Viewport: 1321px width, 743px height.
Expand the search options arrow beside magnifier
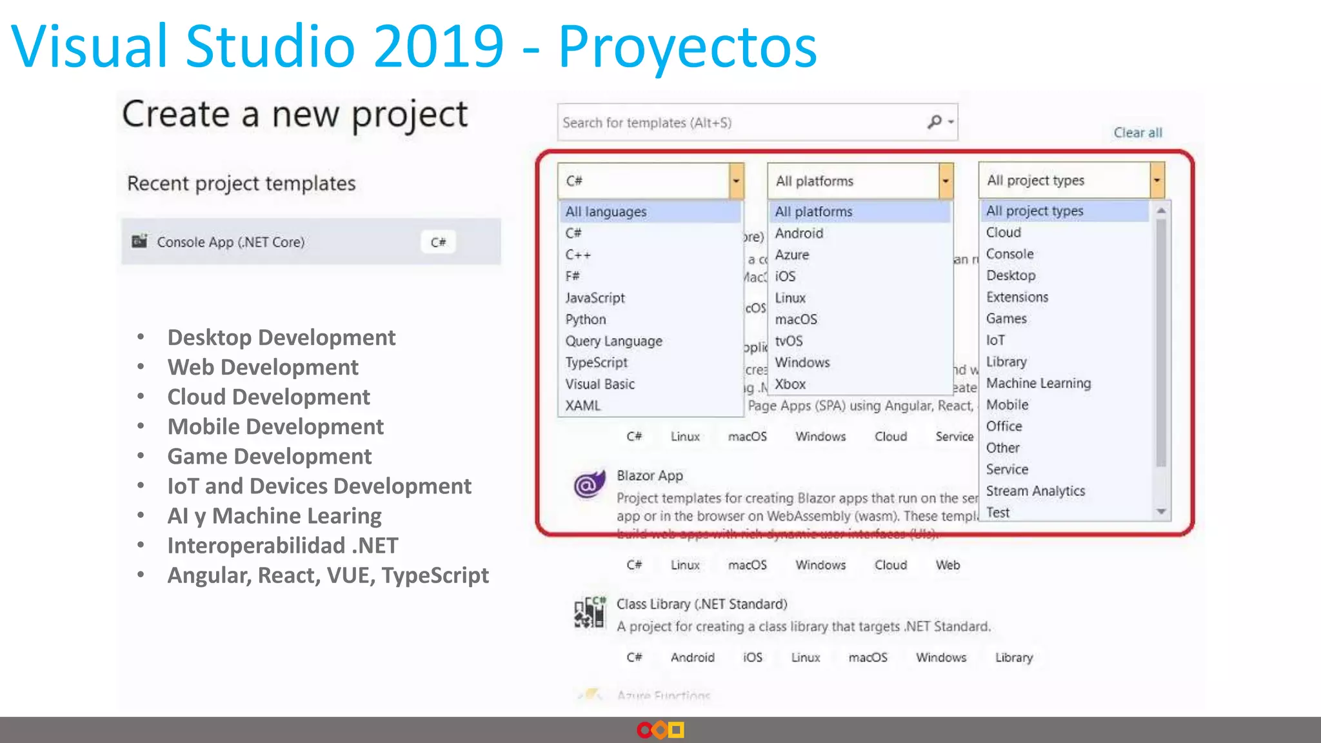tap(951, 122)
